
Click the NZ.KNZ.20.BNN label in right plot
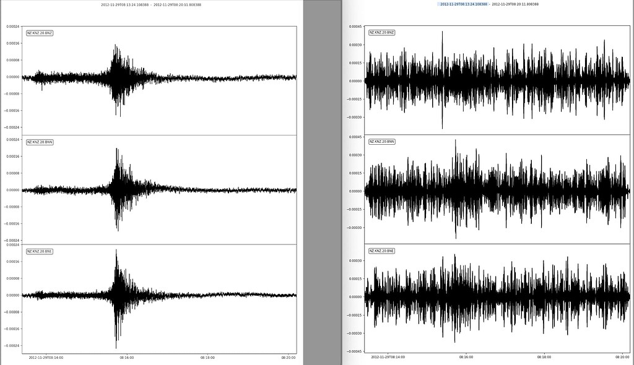381,142
